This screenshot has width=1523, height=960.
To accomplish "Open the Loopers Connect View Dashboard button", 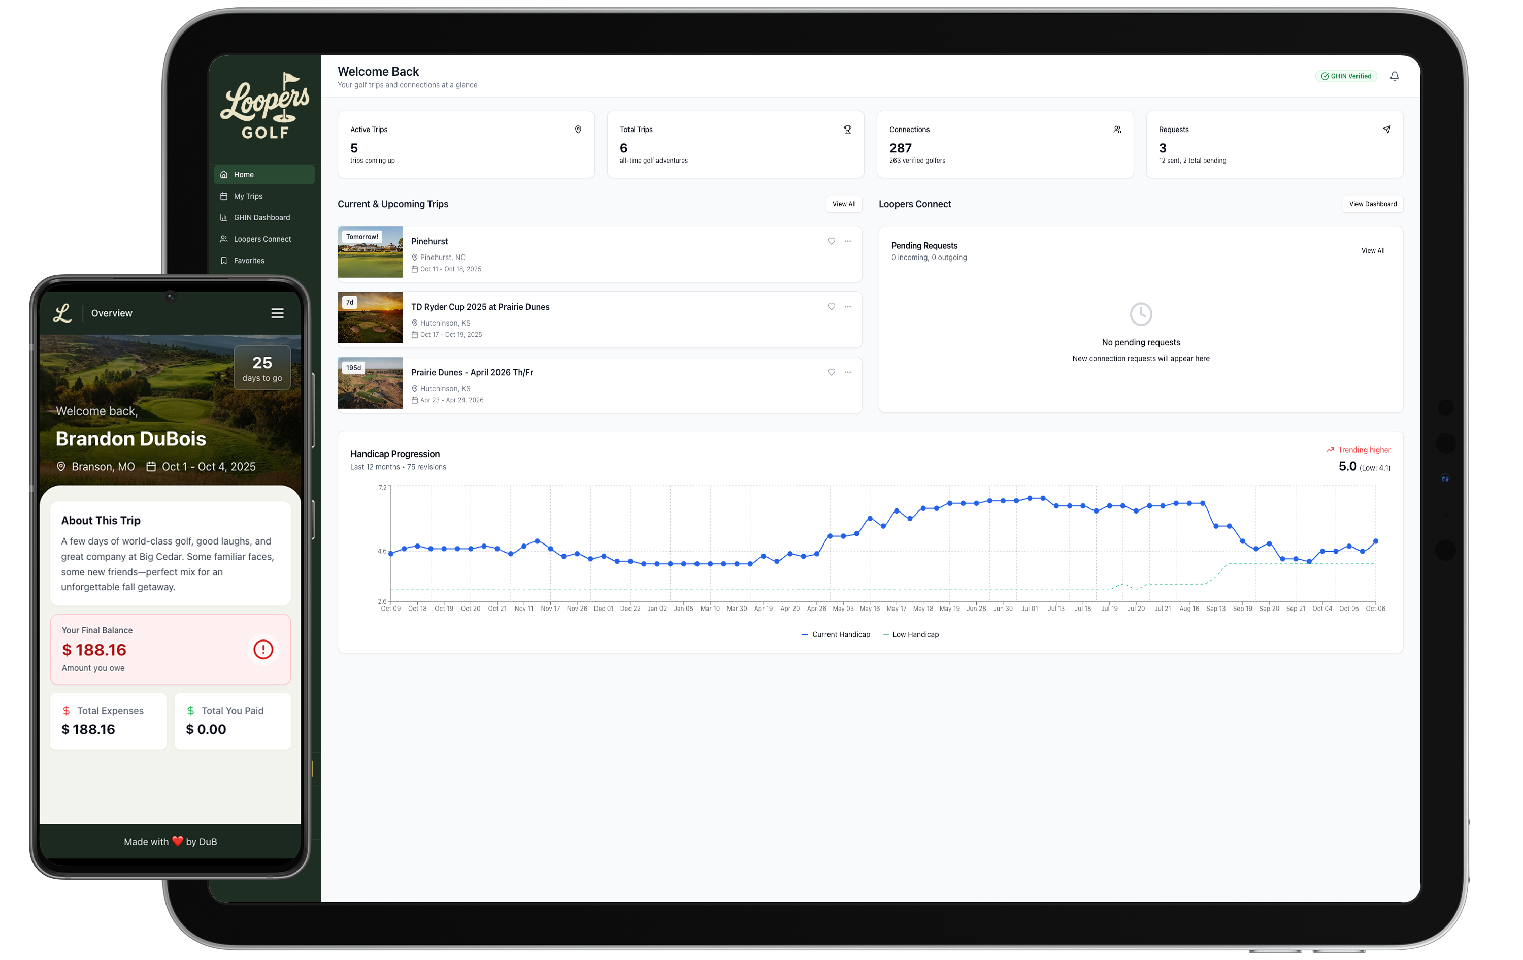I will 1372,204.
